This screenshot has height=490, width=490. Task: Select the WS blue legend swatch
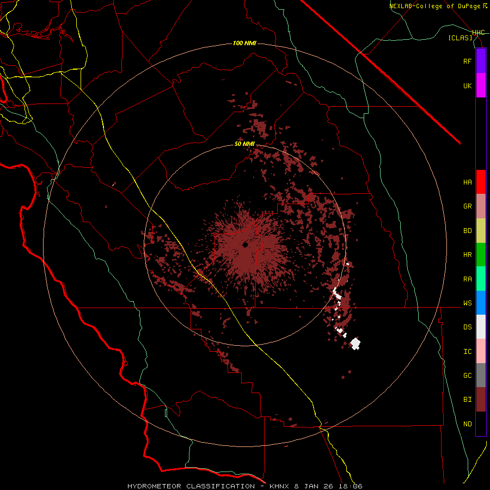[481, 303]
